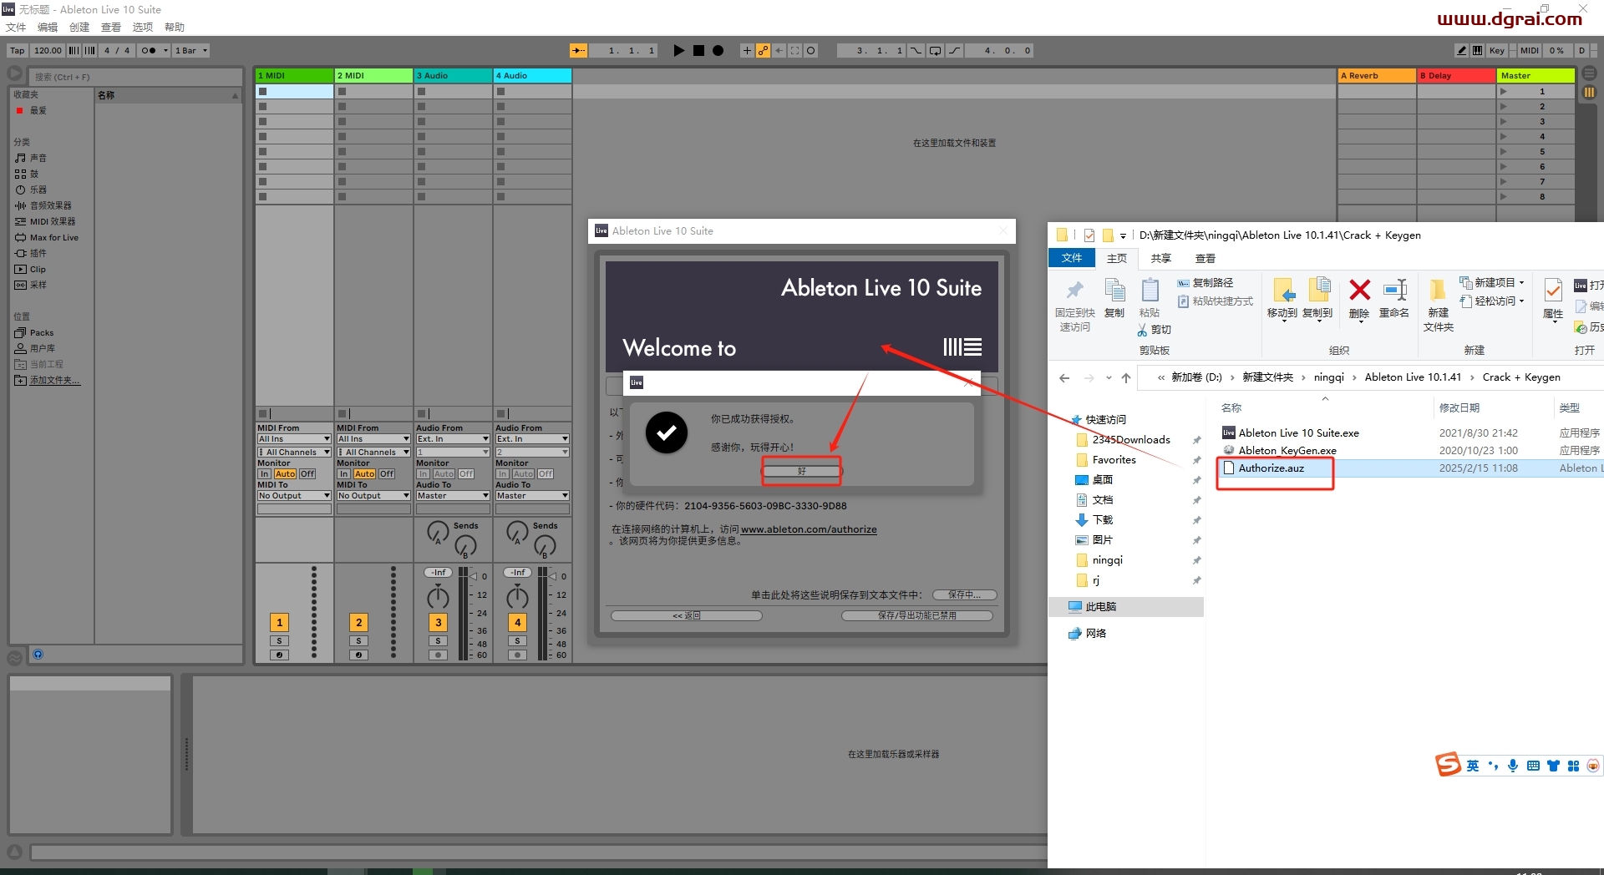Select Max for Live category
The height and width of the screenshot is (875, 1604).
coord(47,237)
